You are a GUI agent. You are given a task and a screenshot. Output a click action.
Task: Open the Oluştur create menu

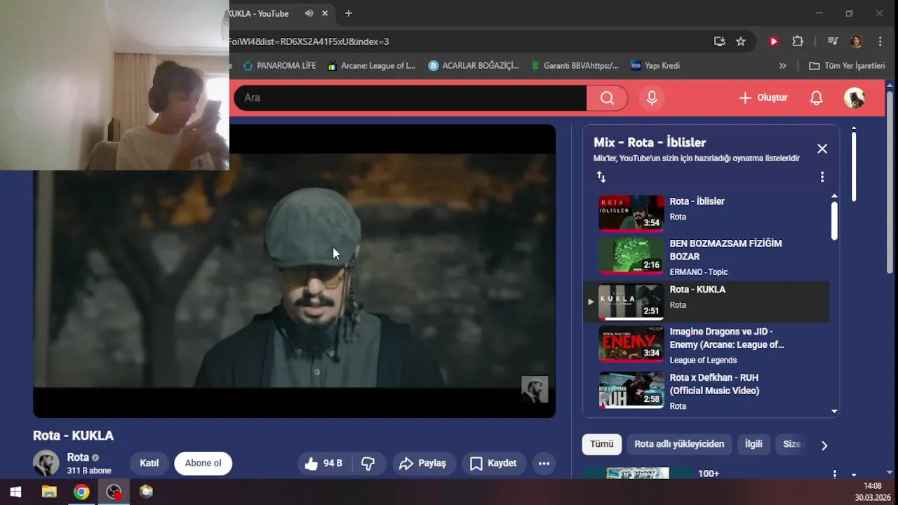[763, 98]
